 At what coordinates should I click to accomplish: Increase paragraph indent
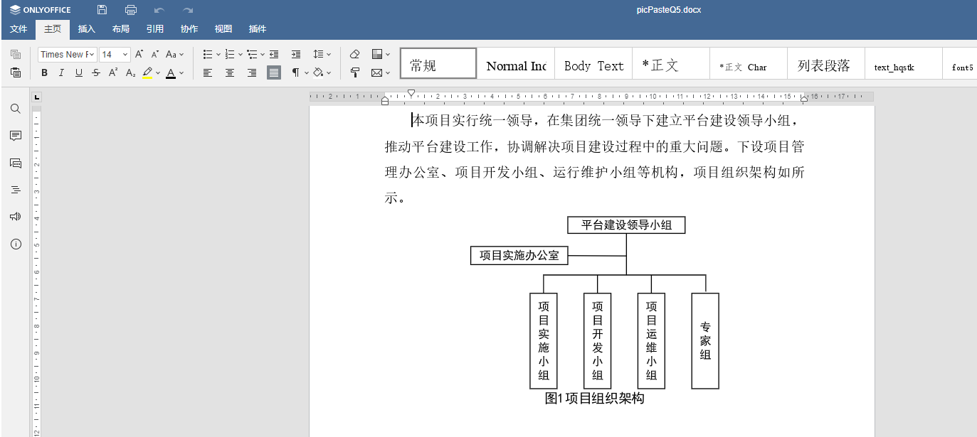(x=296, y=54)
